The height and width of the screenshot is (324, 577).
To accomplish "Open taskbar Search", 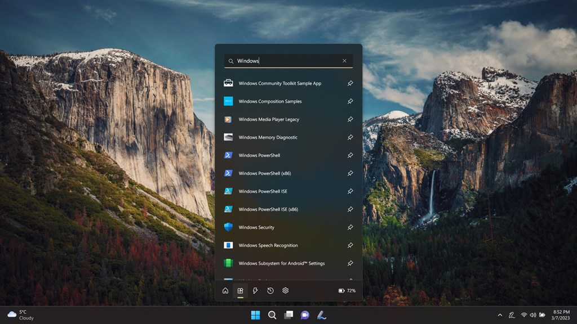I will (x=272, y=315).
